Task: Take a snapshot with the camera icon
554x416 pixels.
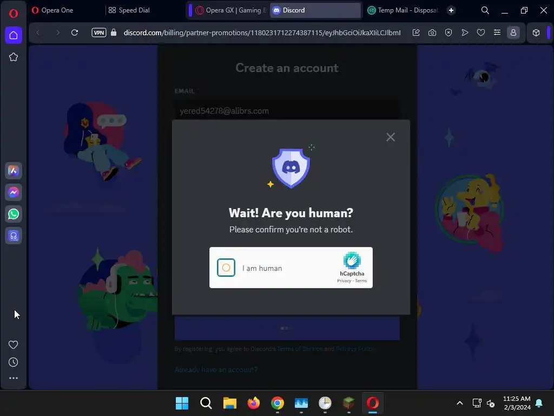Action: point(432,32)
